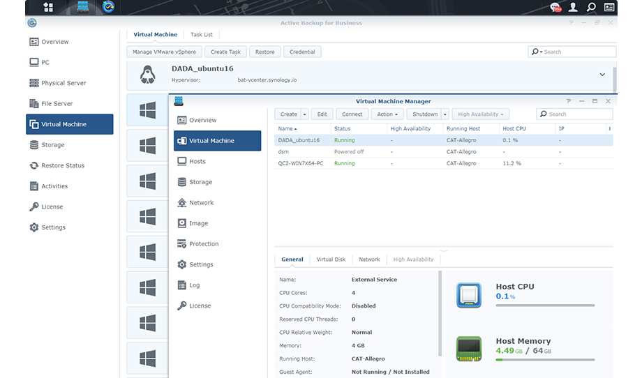Open Protection in Virtual Machine Manager
642x378 pixels.
[x=203, y=244]
